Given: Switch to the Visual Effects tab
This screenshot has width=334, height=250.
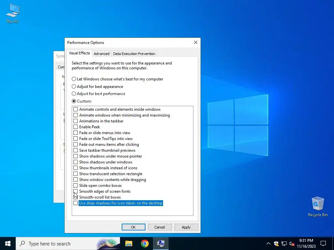Looking at the screenshot, I should [x=80, y=53].
